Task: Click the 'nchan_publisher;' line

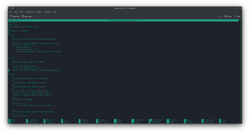Action: coord(24,47)
